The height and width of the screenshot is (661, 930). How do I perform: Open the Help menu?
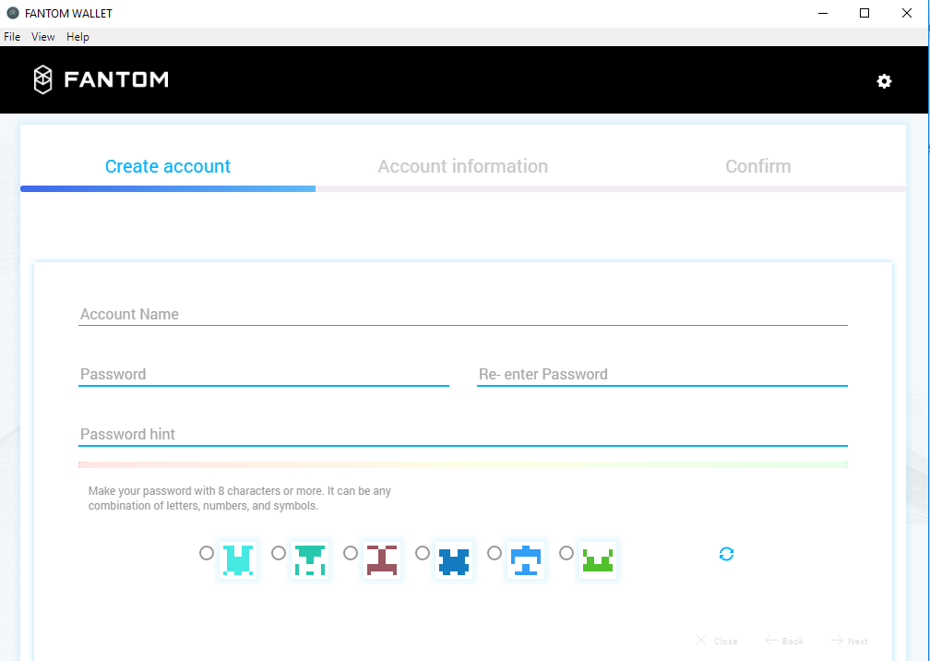click(77, 37)
